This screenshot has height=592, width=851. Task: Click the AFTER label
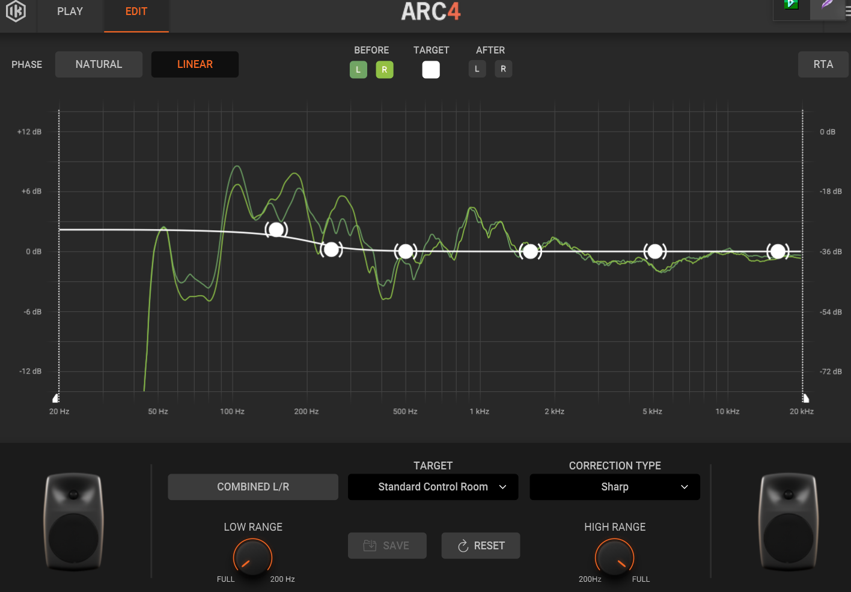pos(490,50)
